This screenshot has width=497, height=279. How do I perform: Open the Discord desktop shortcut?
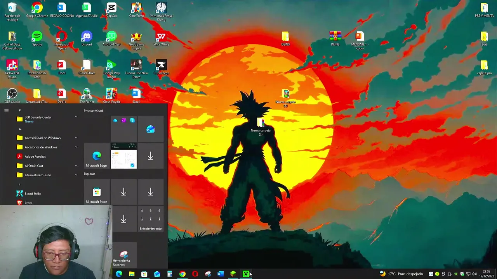coord(87,39)
